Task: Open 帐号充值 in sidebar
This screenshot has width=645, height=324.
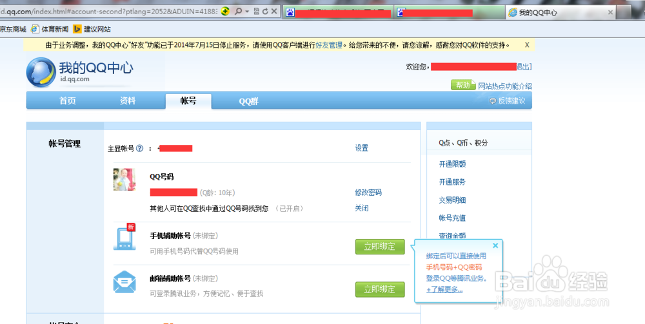Action: (x=452, y=218)
